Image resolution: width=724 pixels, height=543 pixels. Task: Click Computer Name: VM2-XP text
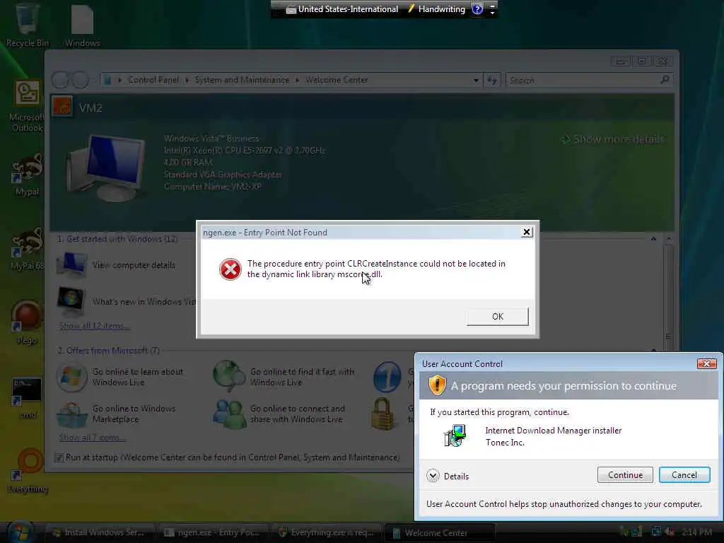[x=212, y=187]
